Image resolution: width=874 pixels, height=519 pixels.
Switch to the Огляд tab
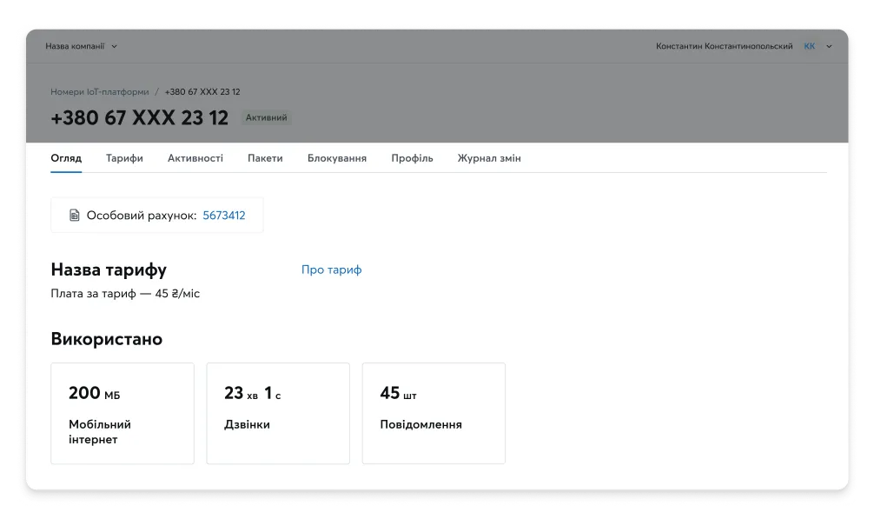(66, 158)
